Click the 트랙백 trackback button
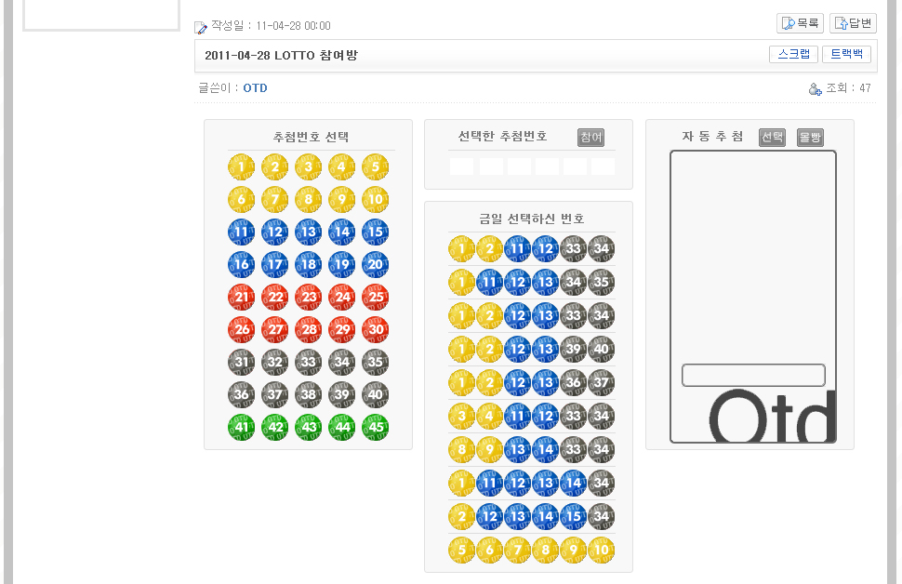Screen dimensions: 902x584 [847, 54]
